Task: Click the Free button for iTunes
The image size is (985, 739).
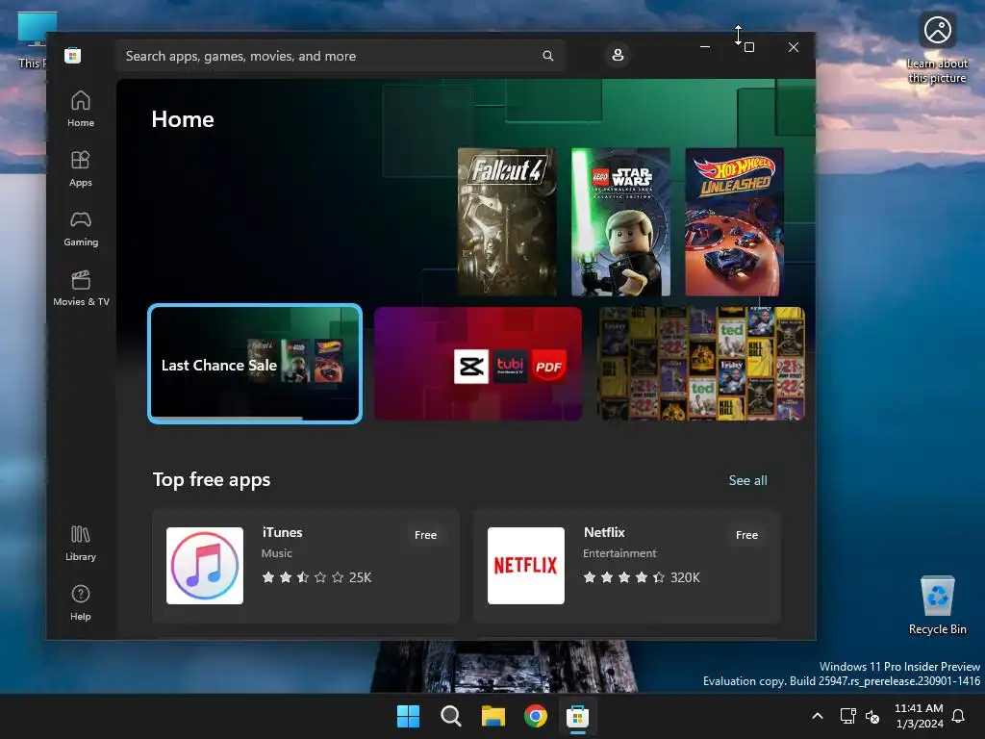Action: point(425,535)
